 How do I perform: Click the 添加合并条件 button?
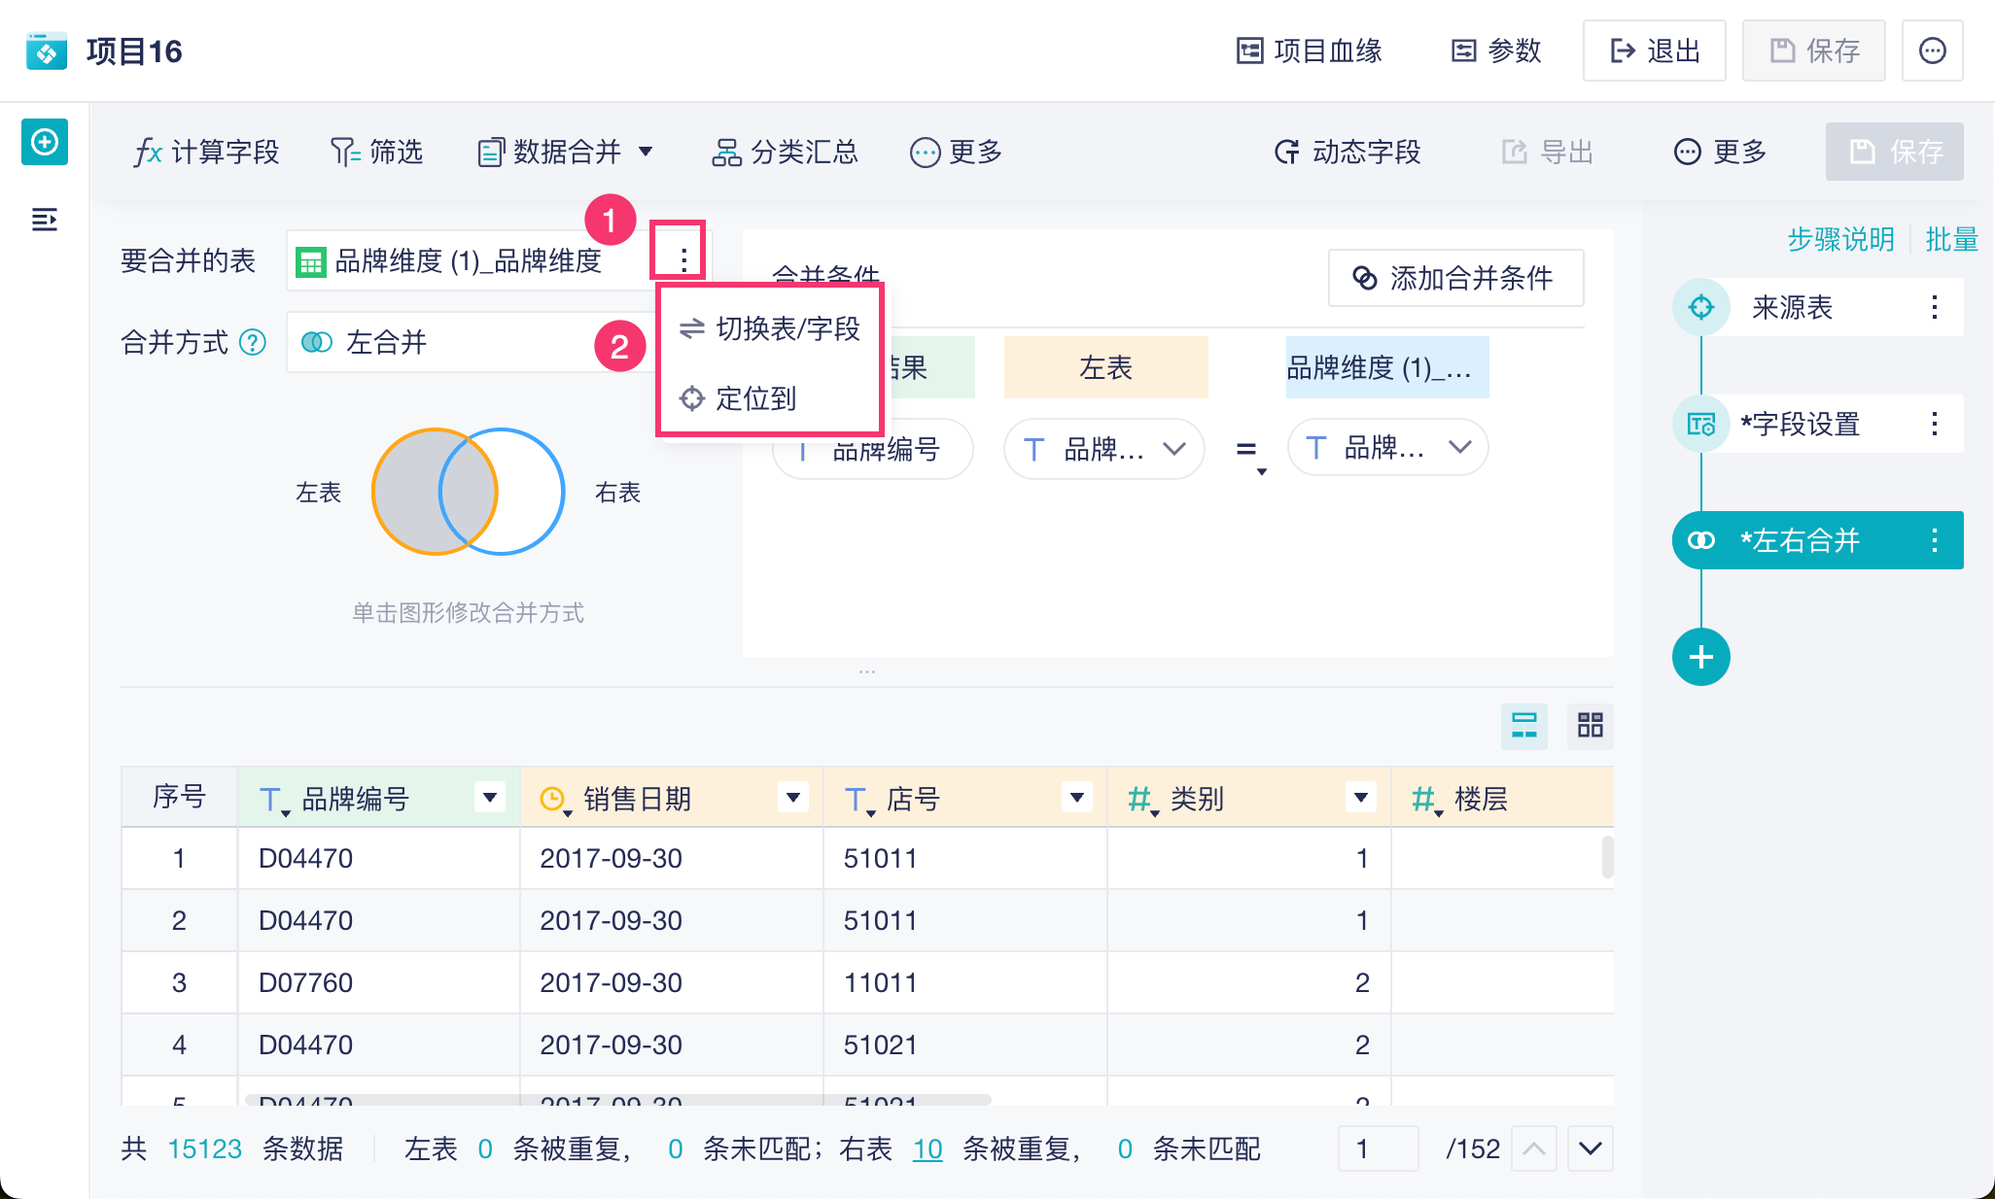pos(1454,279)
